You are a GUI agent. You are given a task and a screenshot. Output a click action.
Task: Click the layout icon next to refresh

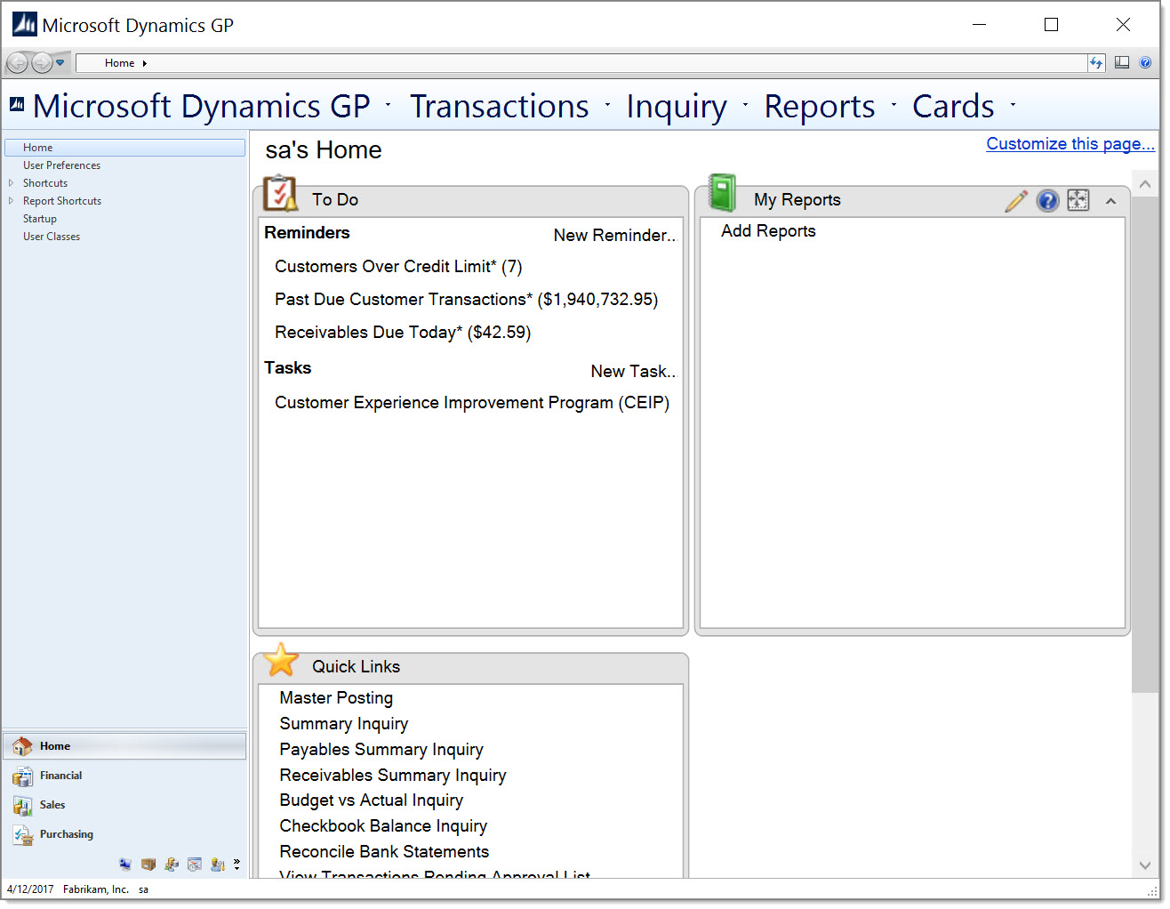(1122, 63)
